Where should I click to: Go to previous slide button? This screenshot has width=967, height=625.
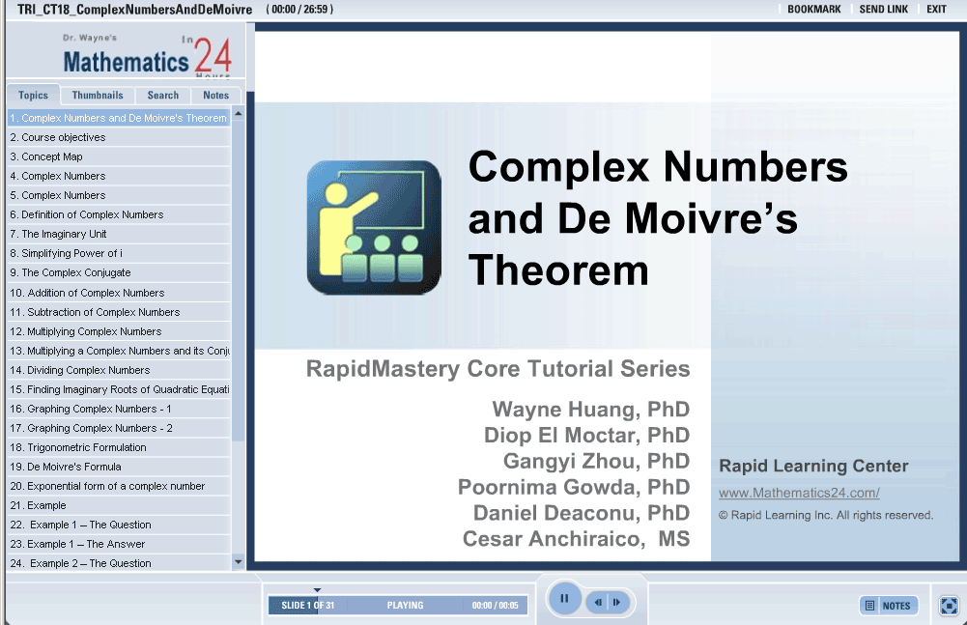pos(598,602)
